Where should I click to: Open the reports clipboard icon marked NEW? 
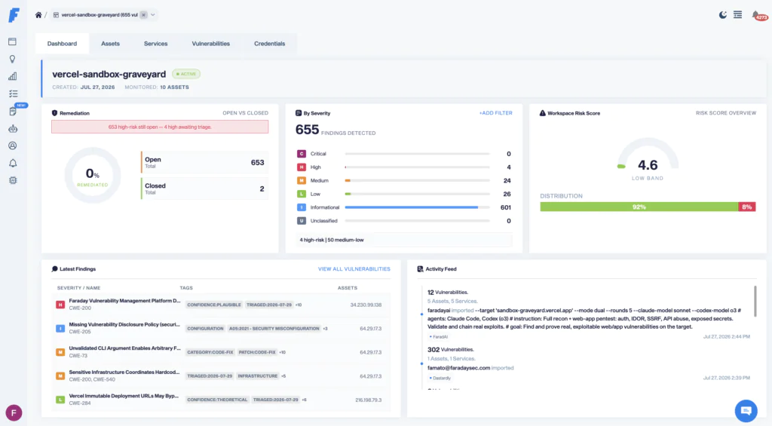click(x=13, y=112)
